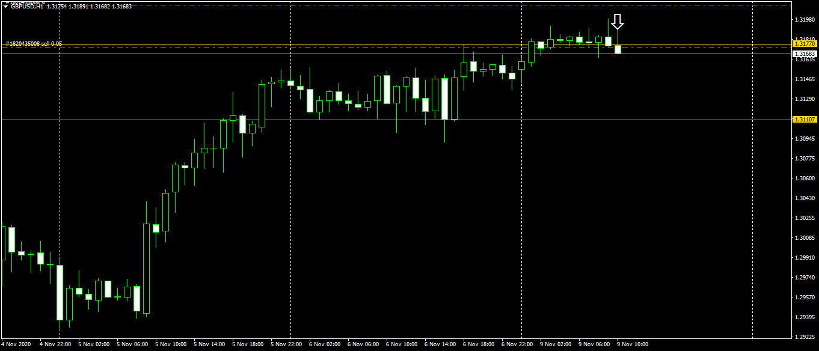Click the GBPUSD,H1 chart title
The width and height of the screenshot is (819, 351).
tap(27, 6)
